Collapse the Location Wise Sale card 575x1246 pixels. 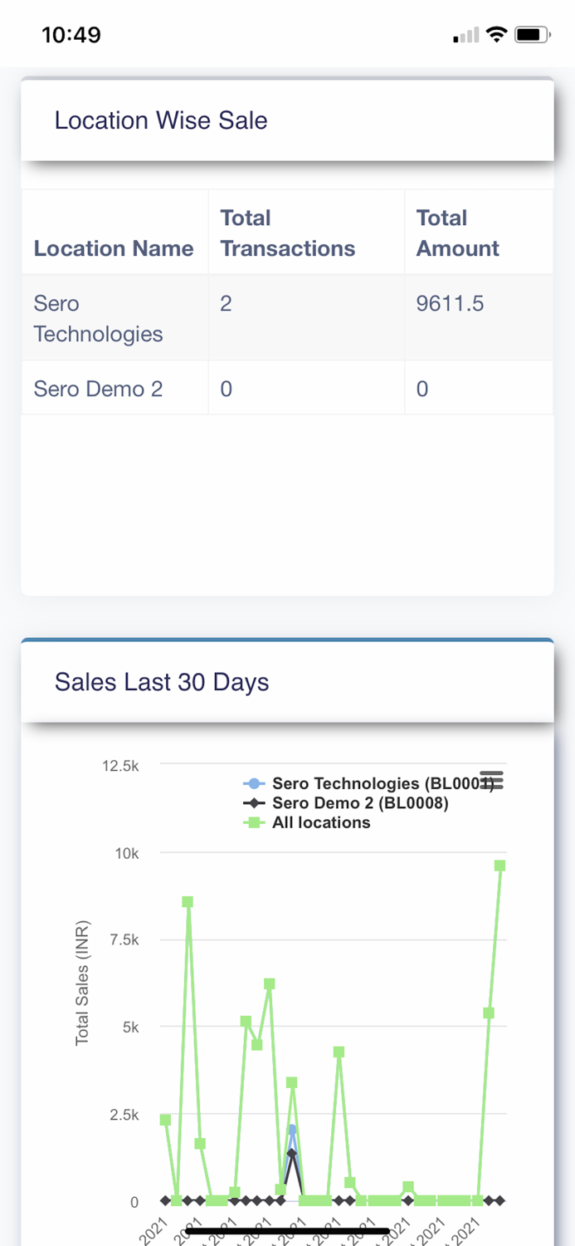pyautogui.click(x=160, y=120)
